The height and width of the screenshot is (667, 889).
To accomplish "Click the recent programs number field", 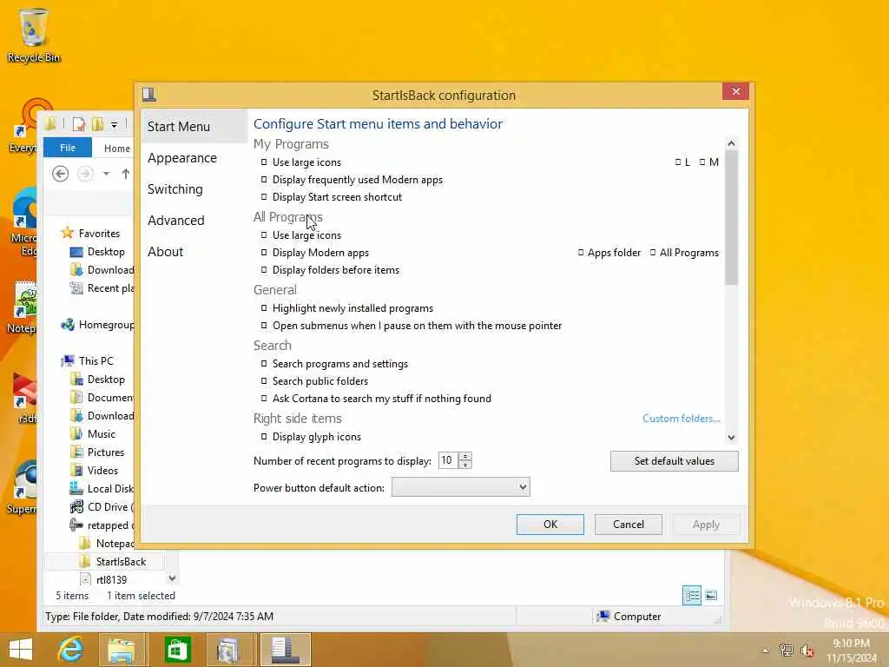I will pos(449,460).
